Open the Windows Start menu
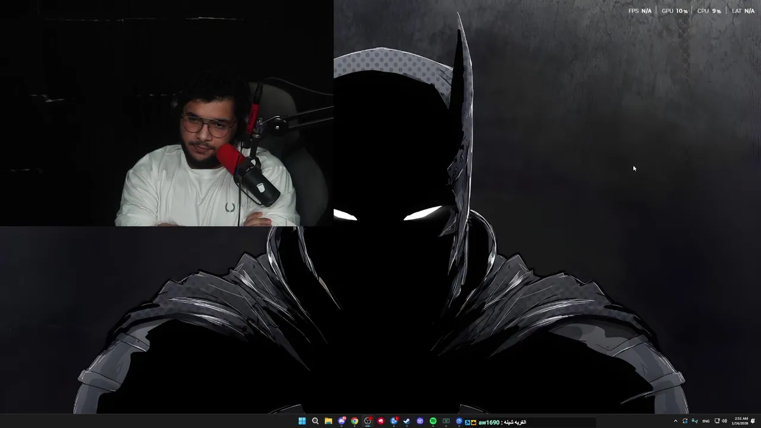The width and height of the screenshot is (761, 428). pyautogui.click(x=302, y=421)
